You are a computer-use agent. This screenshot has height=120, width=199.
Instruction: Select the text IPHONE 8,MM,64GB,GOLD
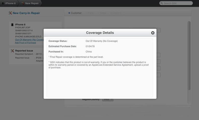point(28,36)
